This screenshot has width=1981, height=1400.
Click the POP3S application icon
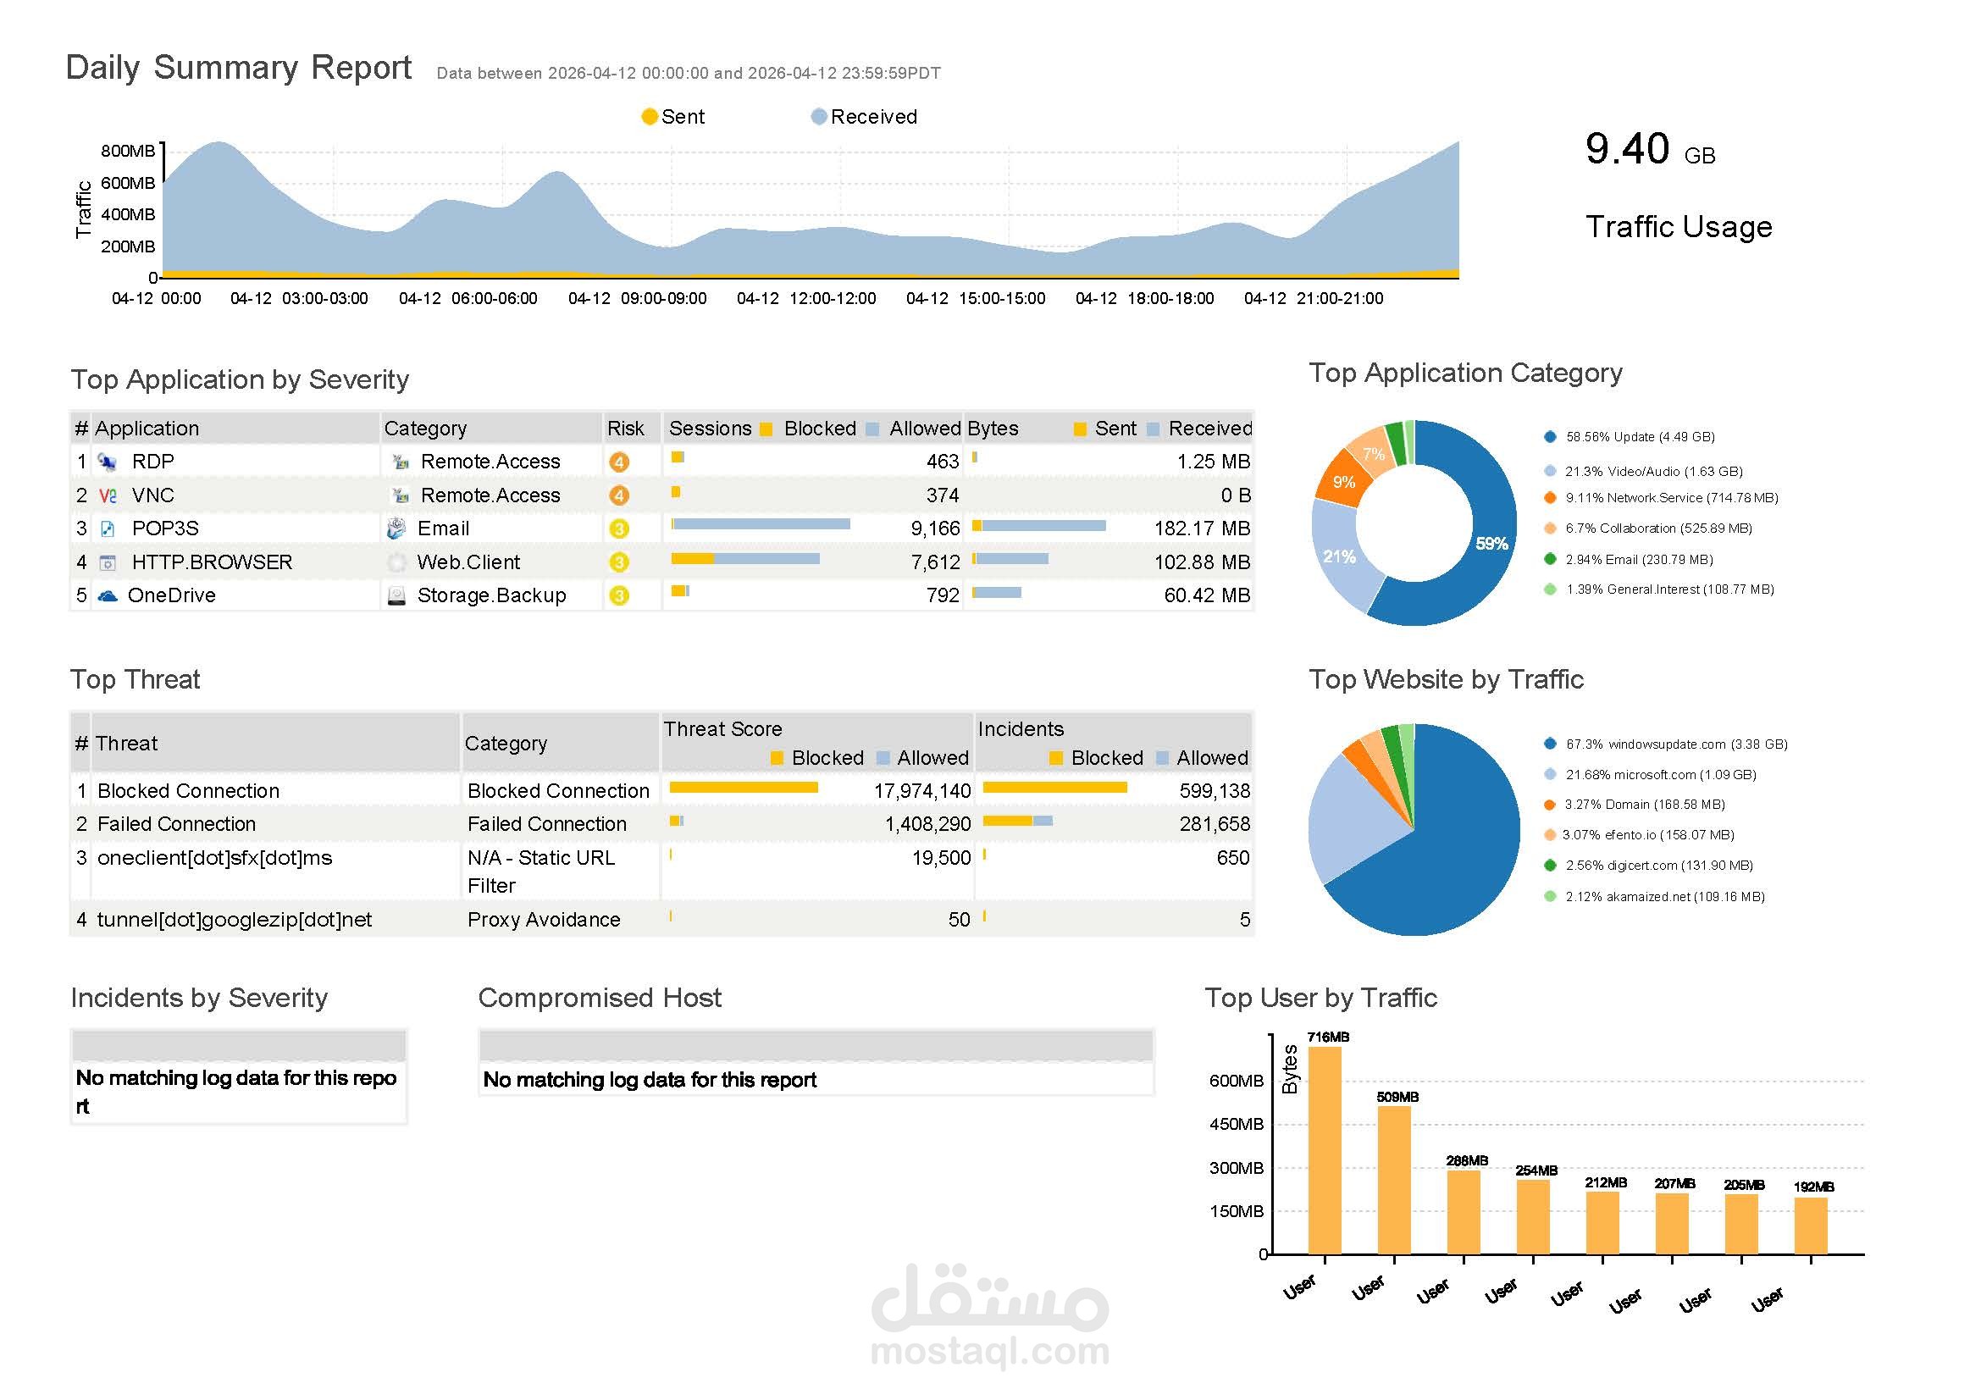coord(107,528)
